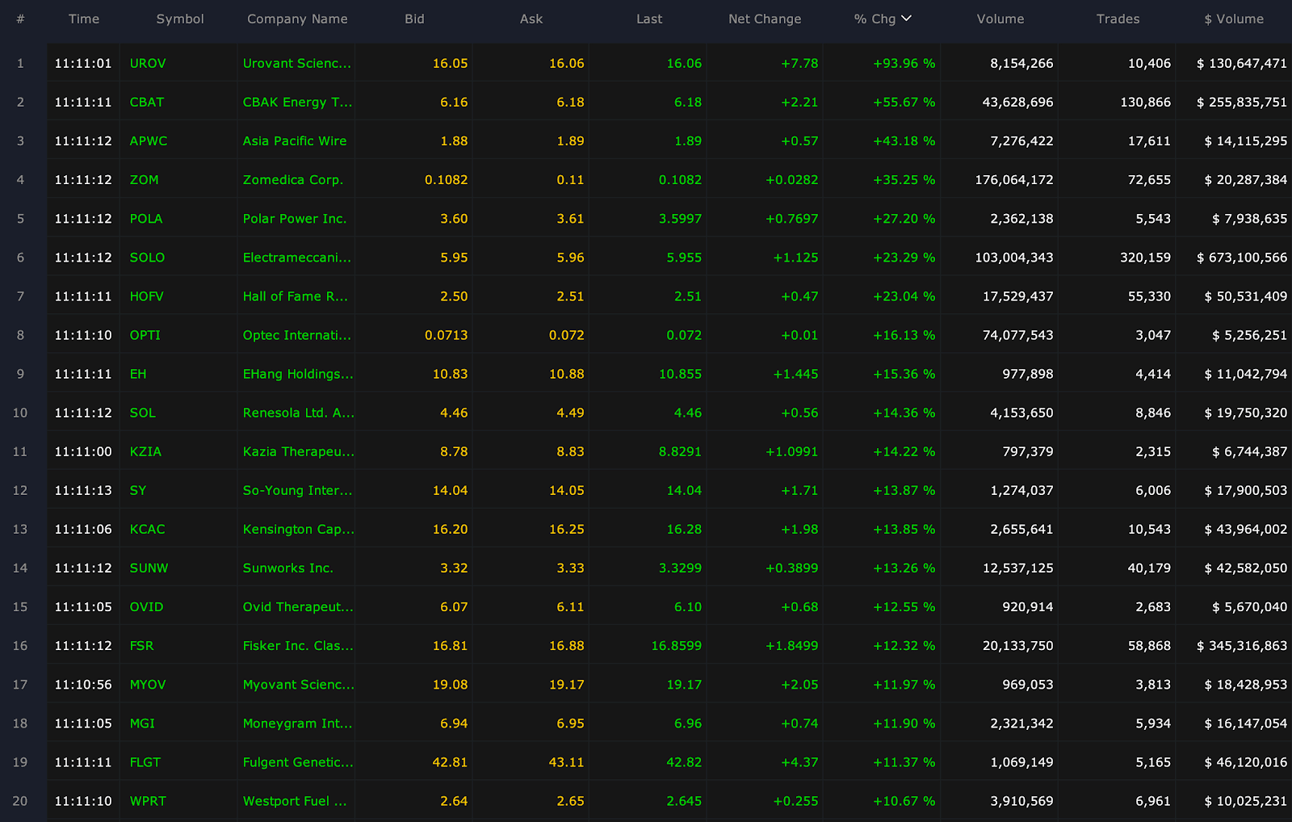Select the KZIA symbol
This screenshot has height=822, width=1292.
(x=145, y=451)
